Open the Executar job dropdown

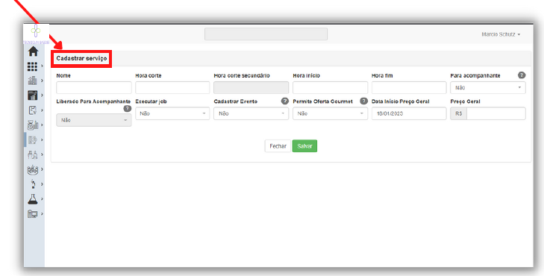(x=172, y=113)
